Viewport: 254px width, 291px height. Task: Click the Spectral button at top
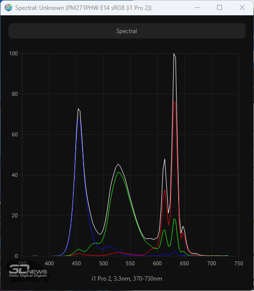tap(127, 31)
